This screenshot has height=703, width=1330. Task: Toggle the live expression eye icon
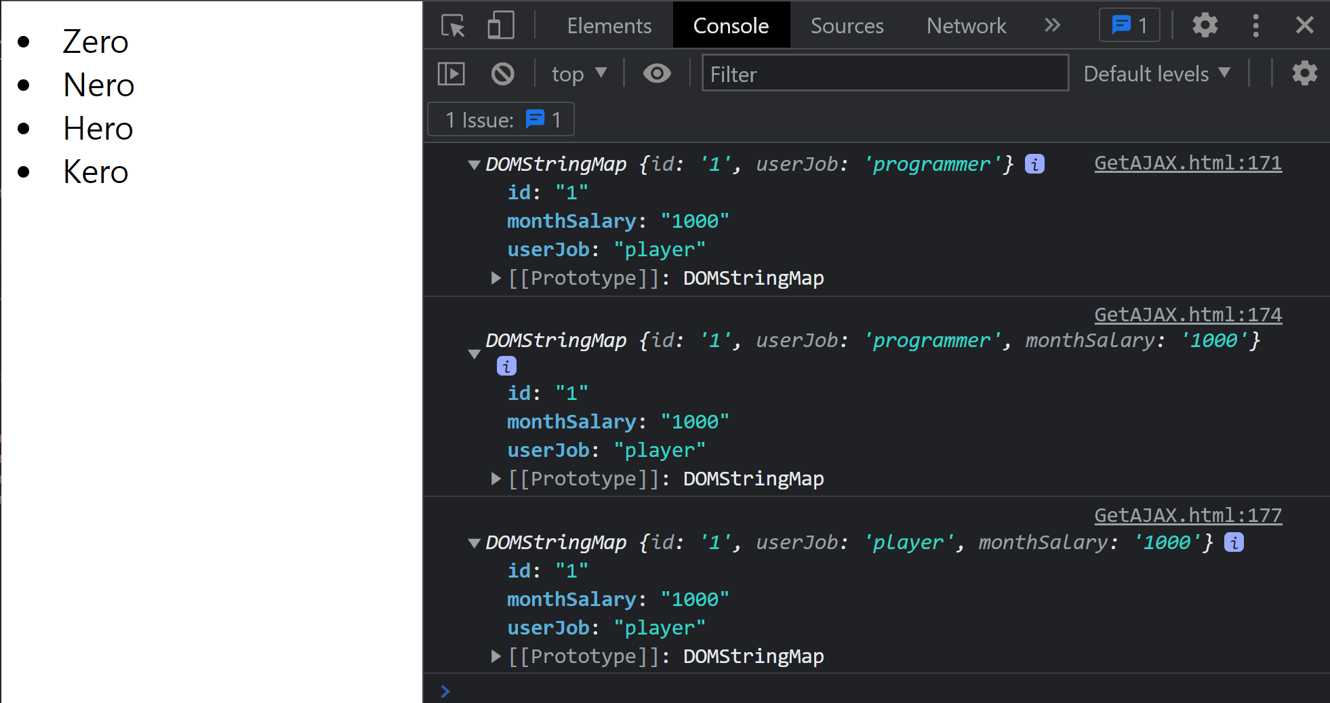tap(657, 73)
